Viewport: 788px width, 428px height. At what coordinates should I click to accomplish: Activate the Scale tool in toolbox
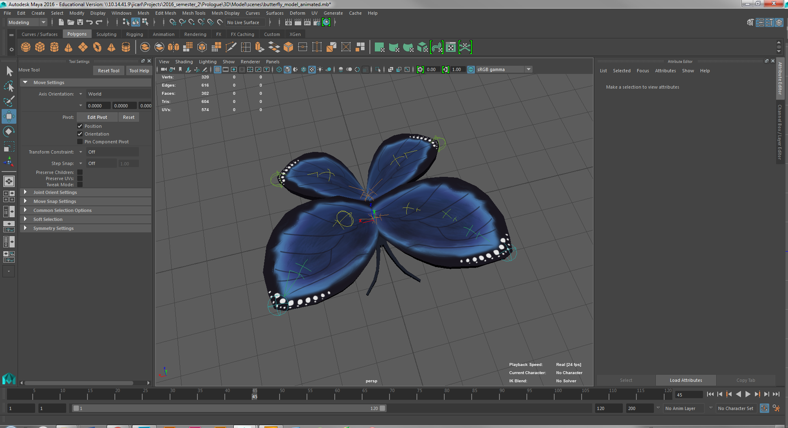point(9,147)
